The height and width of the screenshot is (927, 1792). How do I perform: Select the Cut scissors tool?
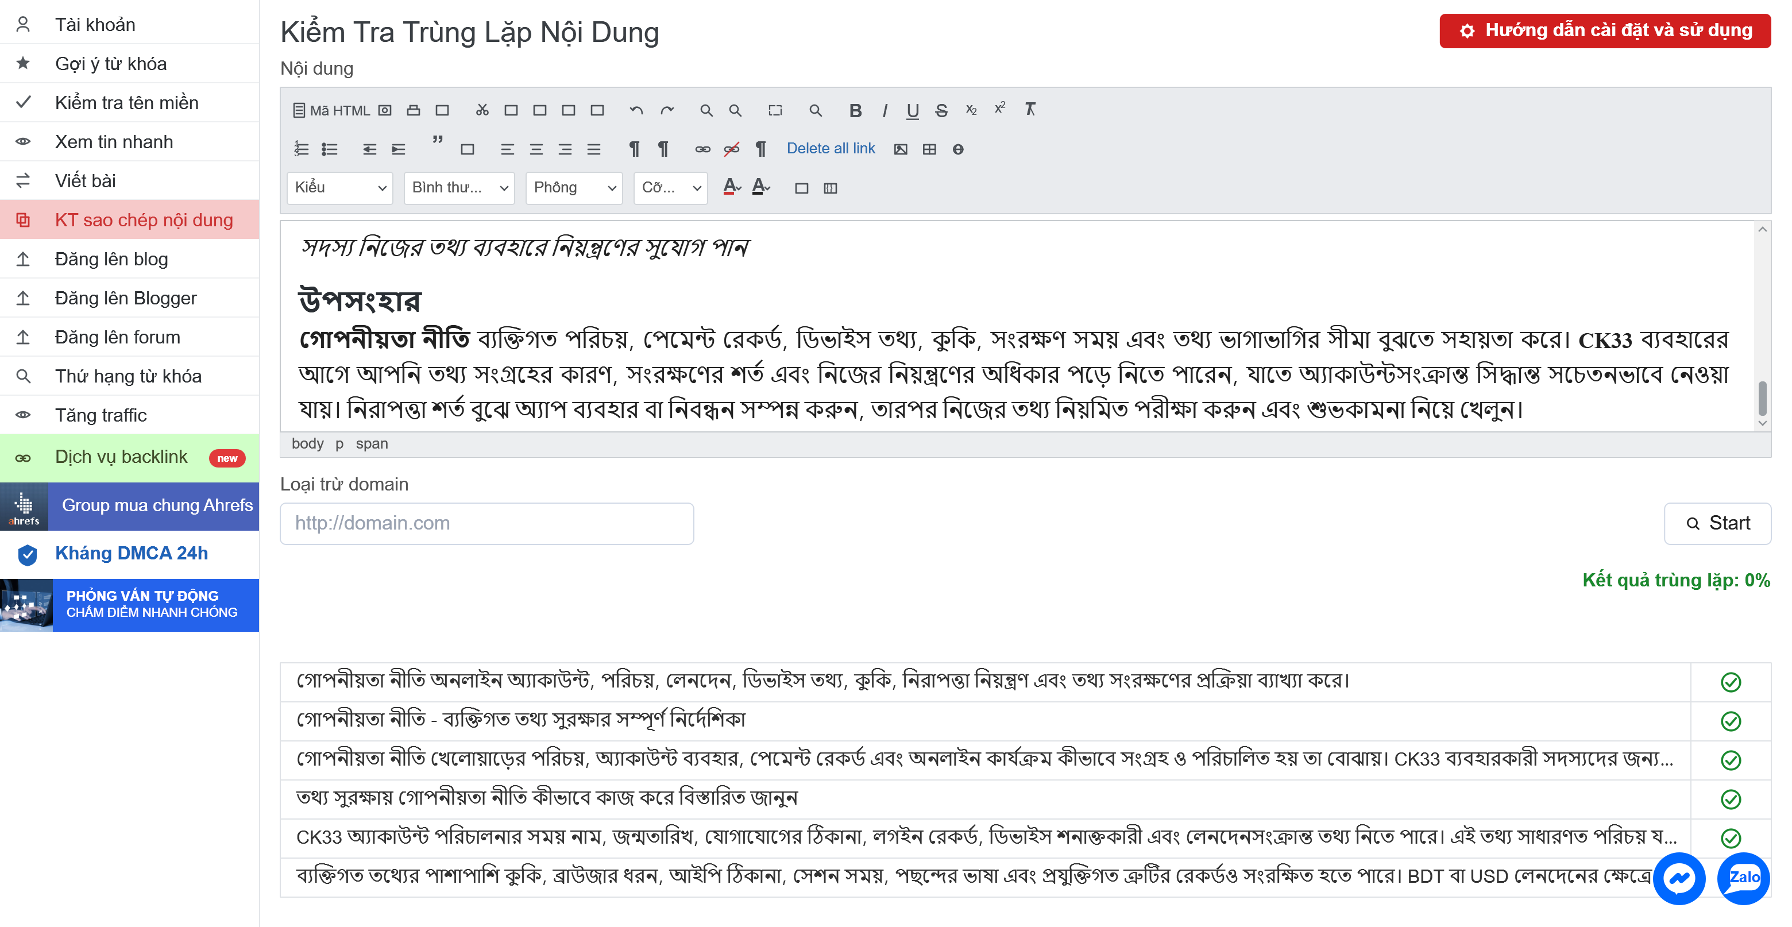(482, 110)
